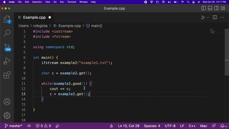Open the Code application menu
The width and height of the screenshot is (229, 129).
tap(11, 2)
